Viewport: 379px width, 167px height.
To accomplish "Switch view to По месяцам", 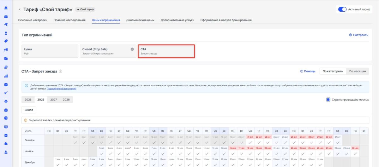I will coord(358,71).
